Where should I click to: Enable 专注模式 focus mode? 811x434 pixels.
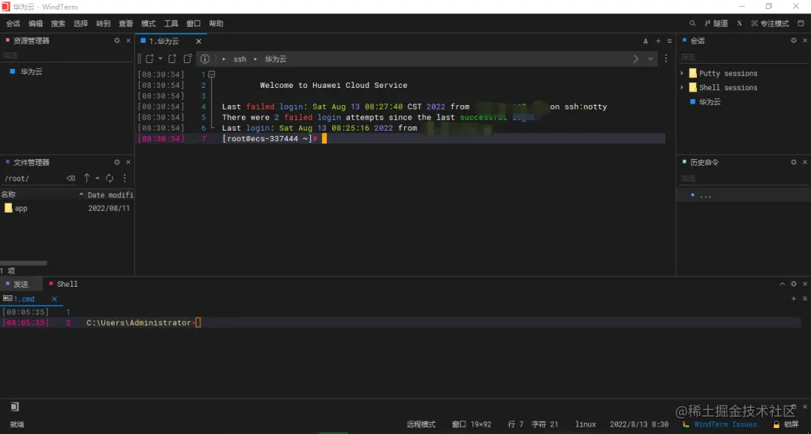770,23
